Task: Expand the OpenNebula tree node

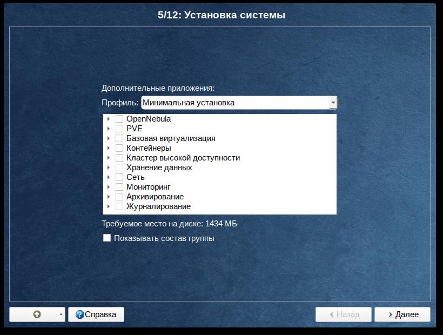Action: click(x=109, y=119)
